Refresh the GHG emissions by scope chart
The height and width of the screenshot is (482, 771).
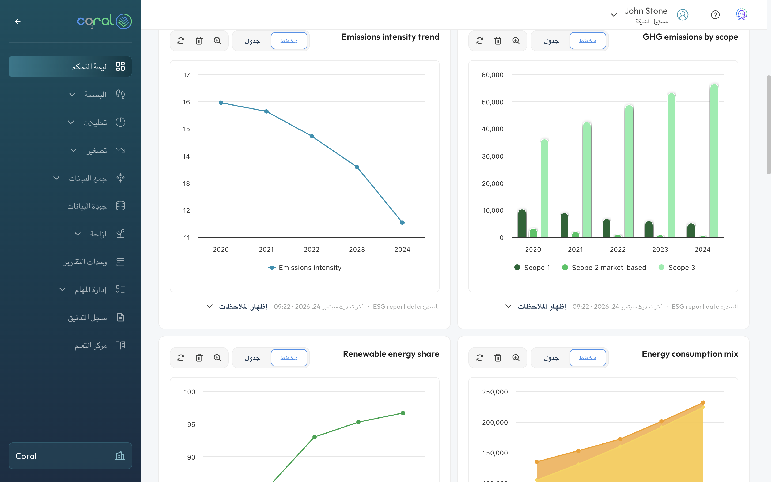click(x=480, y=41)
